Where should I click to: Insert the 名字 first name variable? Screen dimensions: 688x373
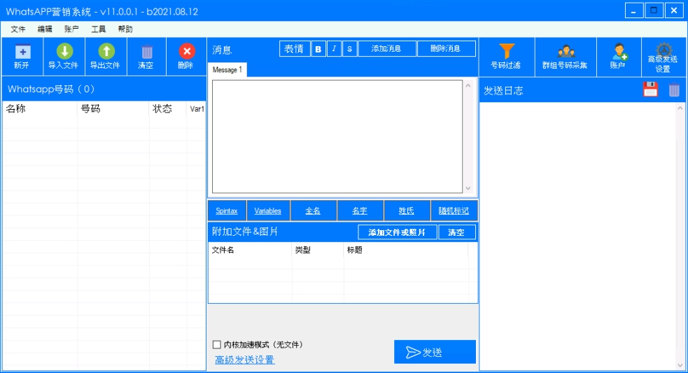pos(360,211)
